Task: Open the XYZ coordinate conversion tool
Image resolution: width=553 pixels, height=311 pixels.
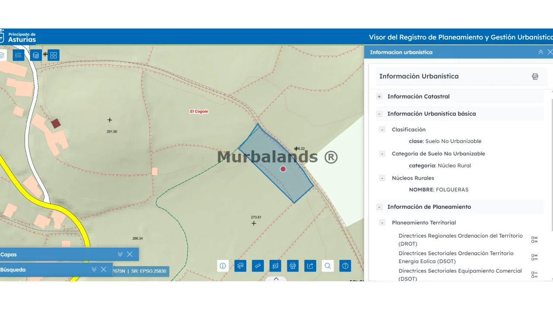Action: [275, 266]
